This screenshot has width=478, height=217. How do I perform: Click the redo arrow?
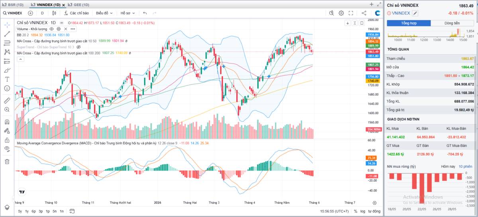[x=155, y=13]
